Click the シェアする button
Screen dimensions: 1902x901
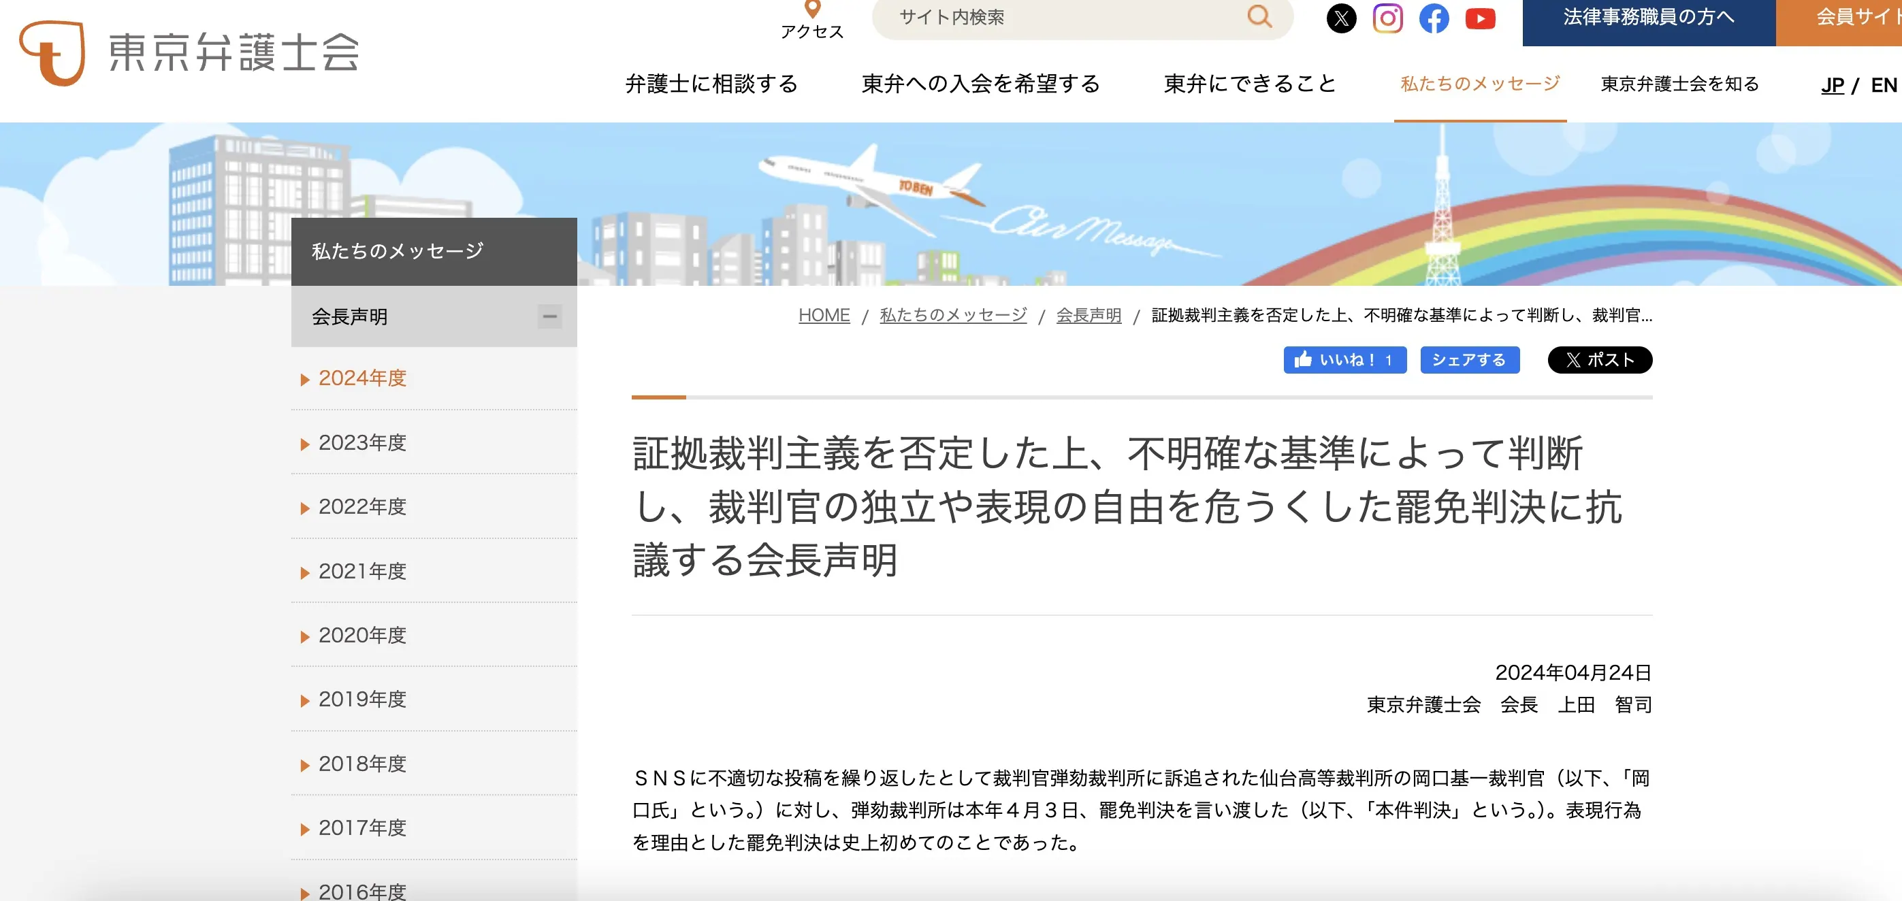pos(1469,360)
